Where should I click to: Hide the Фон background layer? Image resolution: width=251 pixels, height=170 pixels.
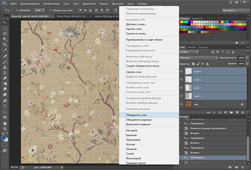181,104
